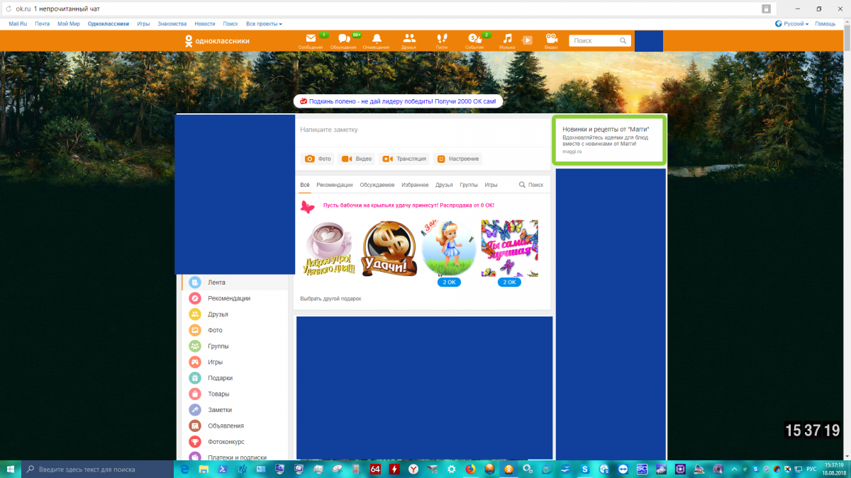The height and width of the screenshot is (478, 851).
Task: Open the Магги recipes advertisement
Action: tap(609, 140)
